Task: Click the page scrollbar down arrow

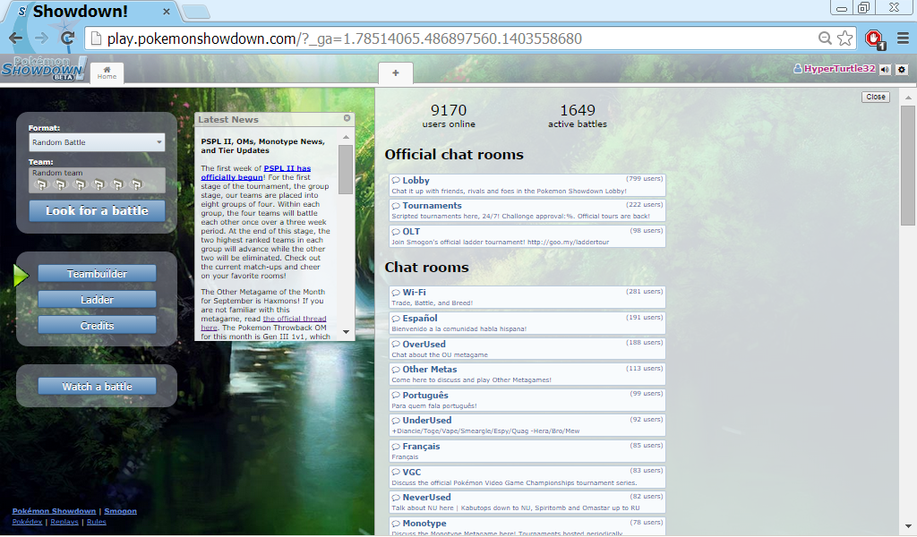Action: (908, 526)
